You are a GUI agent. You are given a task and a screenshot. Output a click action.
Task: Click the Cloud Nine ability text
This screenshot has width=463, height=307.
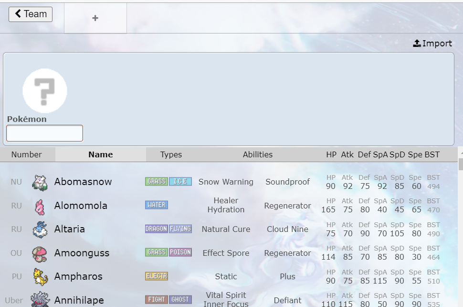[x=288, y=229]
